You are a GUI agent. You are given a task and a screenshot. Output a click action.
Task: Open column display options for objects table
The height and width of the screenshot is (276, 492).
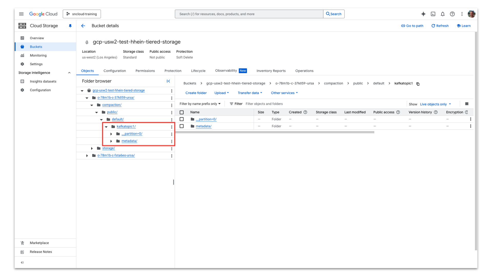click(x=467, y=104)
